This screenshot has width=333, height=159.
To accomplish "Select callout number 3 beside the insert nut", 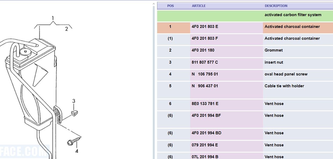I will [74, 101].
